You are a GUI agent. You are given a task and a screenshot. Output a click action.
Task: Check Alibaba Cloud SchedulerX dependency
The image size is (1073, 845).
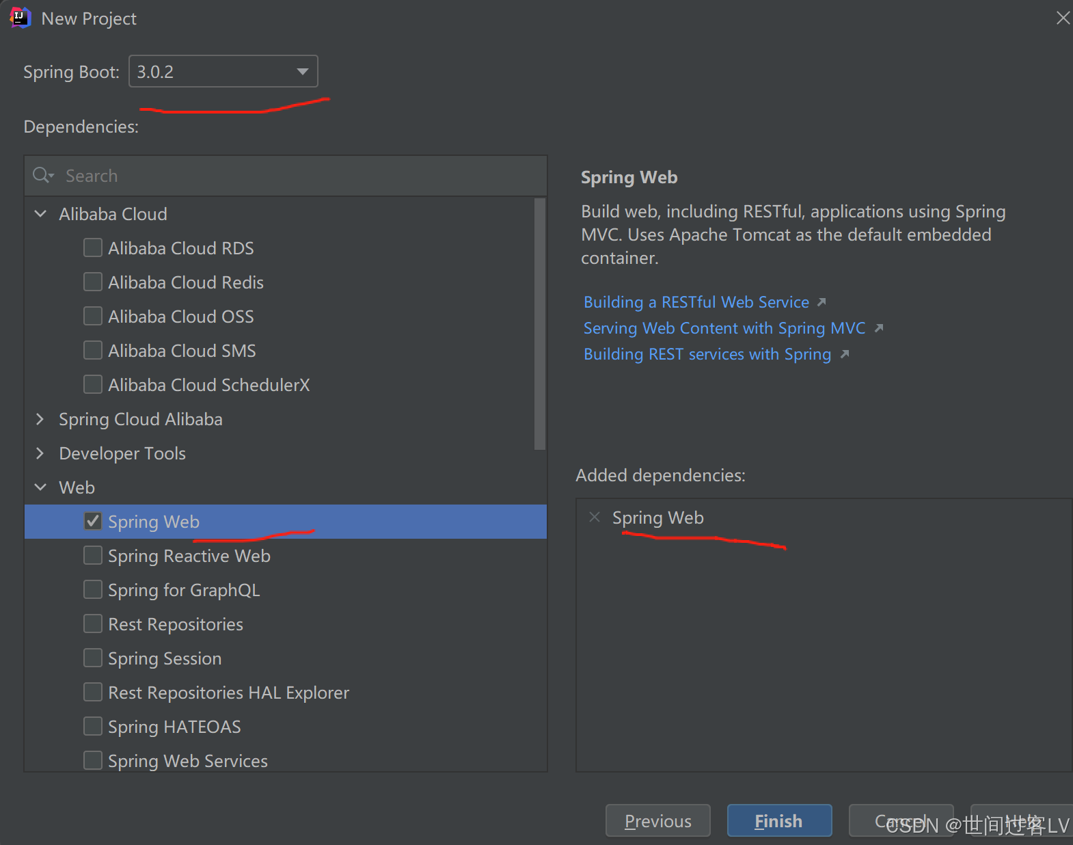coord(93,384)
